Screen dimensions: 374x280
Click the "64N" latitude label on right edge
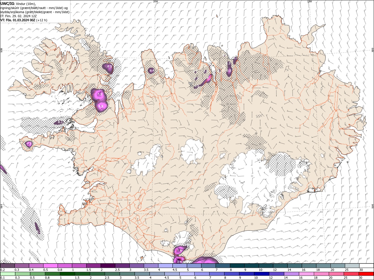(x=373, y=206)
